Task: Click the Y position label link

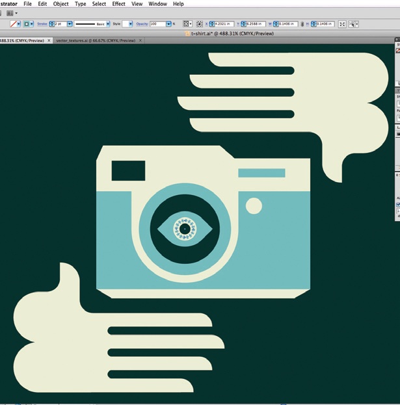Action: point(238,24)
